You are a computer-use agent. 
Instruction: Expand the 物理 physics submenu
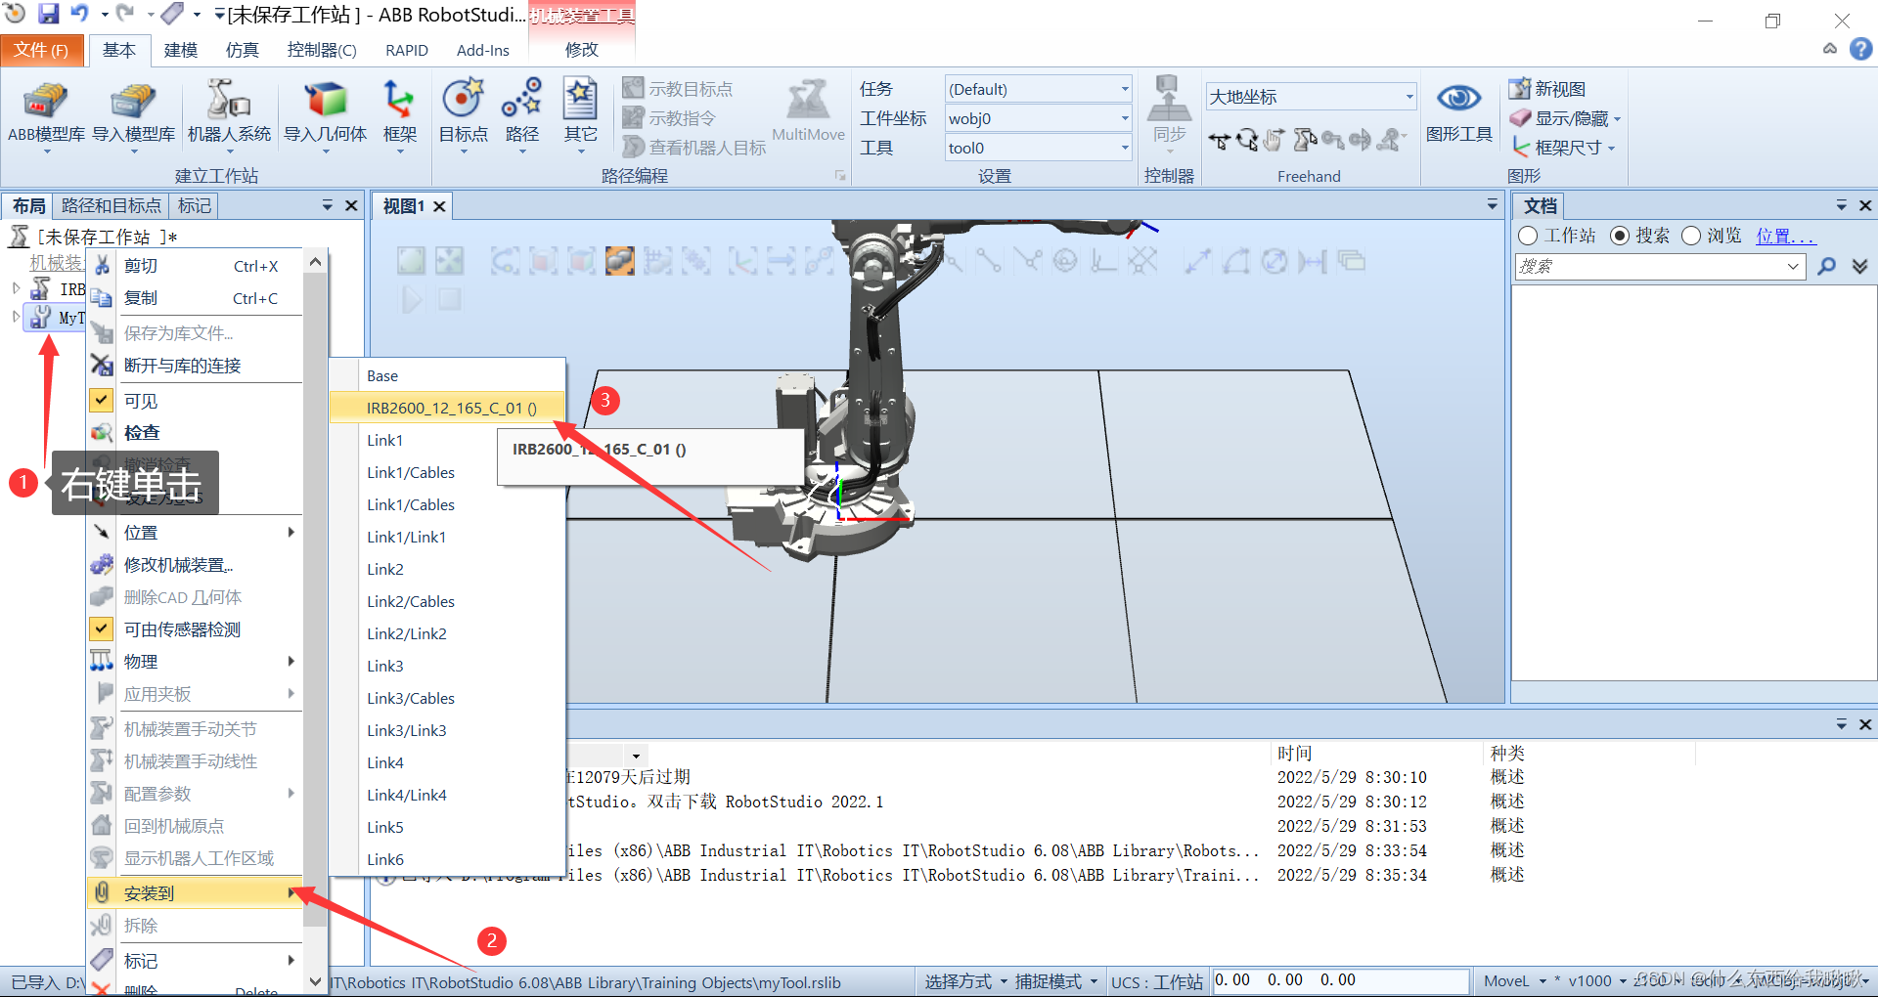(x=196, y=662)
